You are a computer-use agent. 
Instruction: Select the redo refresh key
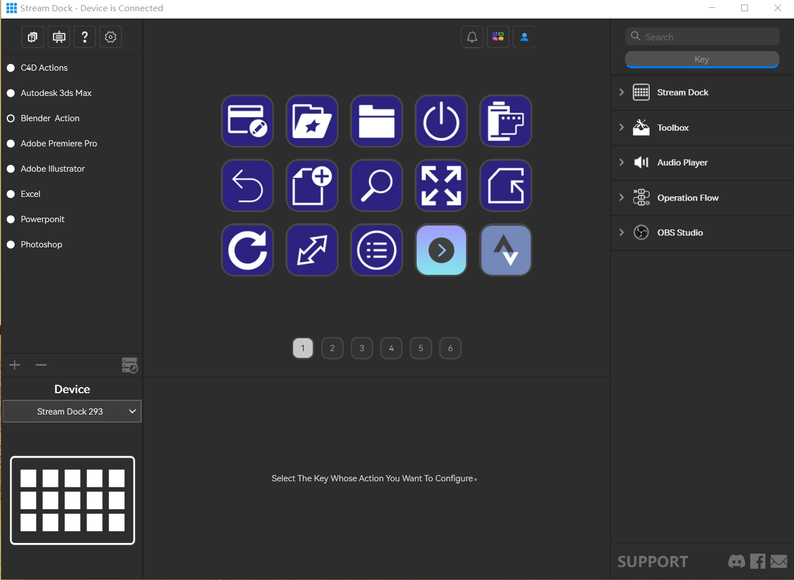click(248, 250)
